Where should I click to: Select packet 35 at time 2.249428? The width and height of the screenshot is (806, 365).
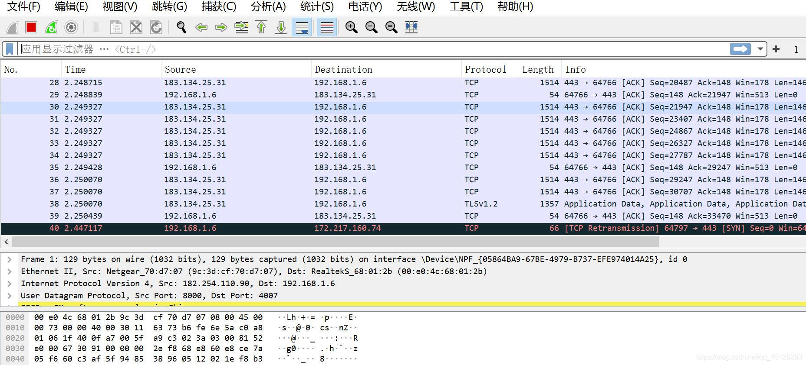click(403, 168)
